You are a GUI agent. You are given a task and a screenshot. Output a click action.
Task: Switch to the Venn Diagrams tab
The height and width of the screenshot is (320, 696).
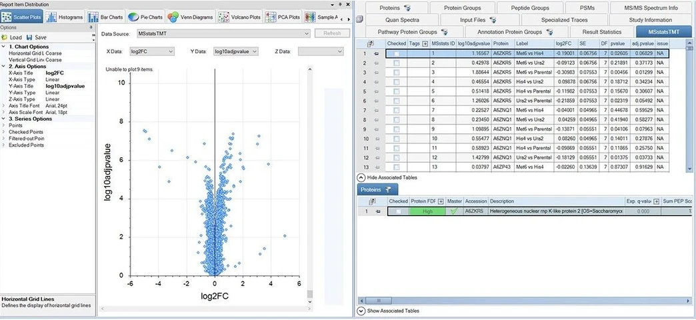[x=191, y=17]
